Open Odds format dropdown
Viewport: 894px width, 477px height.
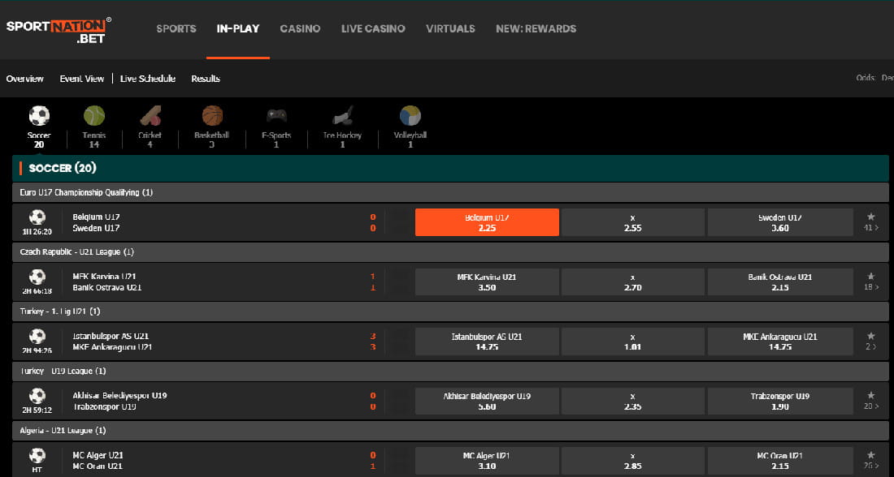coord(874,78)
